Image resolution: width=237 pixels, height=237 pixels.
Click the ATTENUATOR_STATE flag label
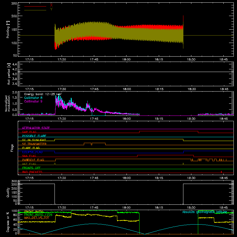[x=36, y=128]
